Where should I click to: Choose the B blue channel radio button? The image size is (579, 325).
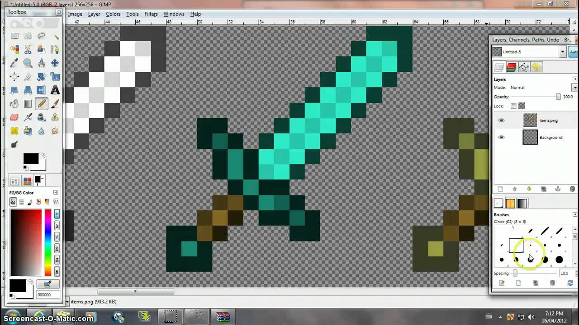point(57,271)
